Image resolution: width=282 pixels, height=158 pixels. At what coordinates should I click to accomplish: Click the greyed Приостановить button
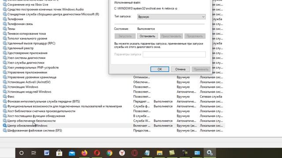click(171, 36)
